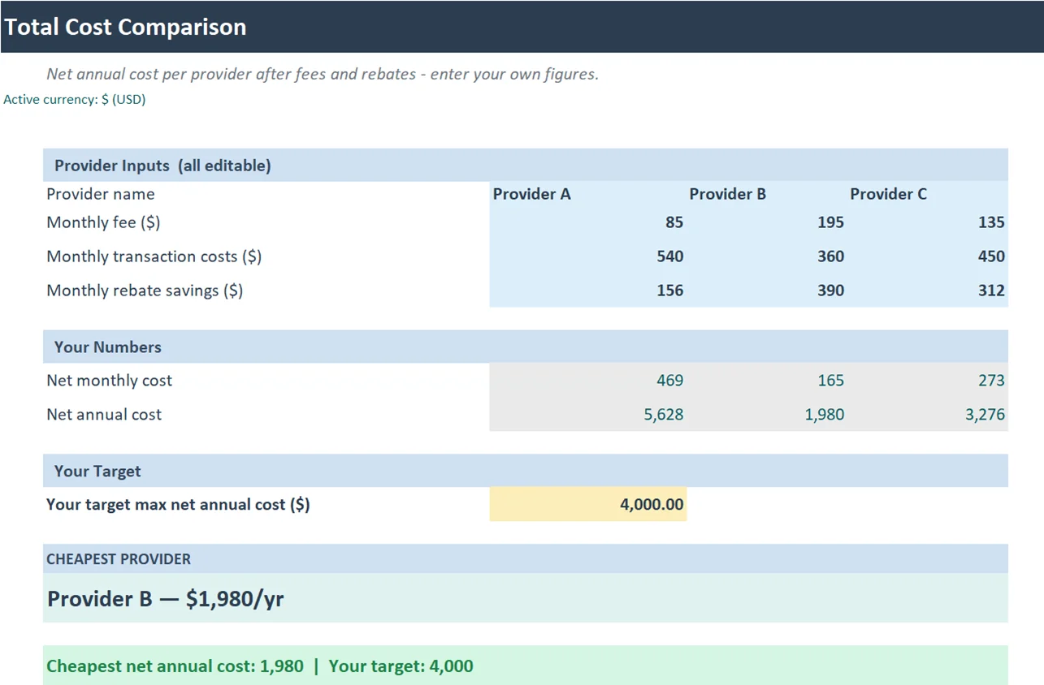Screen dimensions: 1044x685
Task: Click the target max net annual cost label
Action: [x=178, y=504]
